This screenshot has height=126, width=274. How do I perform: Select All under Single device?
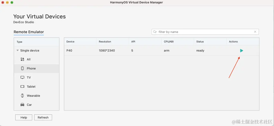pyautogui.click(x=37, y=59)
